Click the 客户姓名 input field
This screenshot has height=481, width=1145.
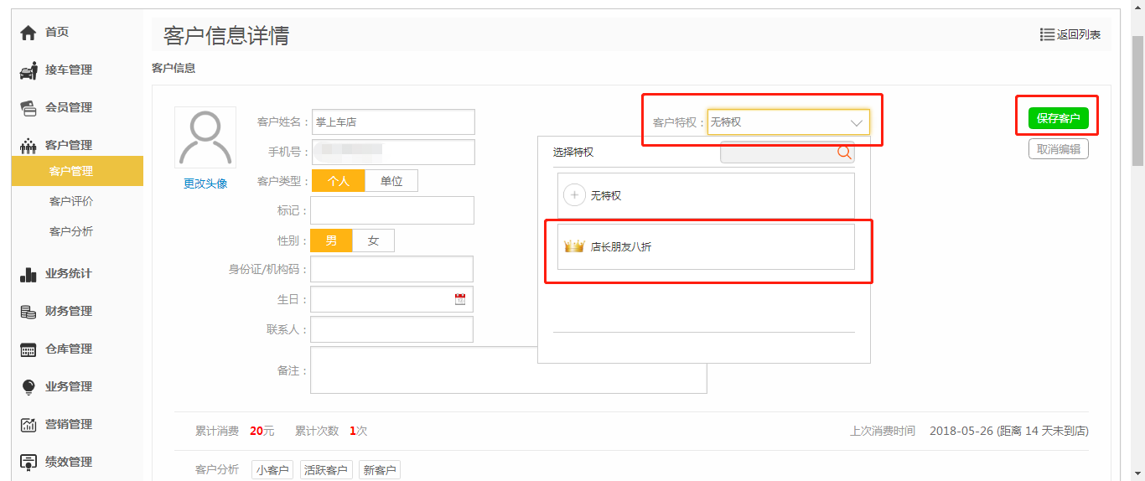point(393,122)
